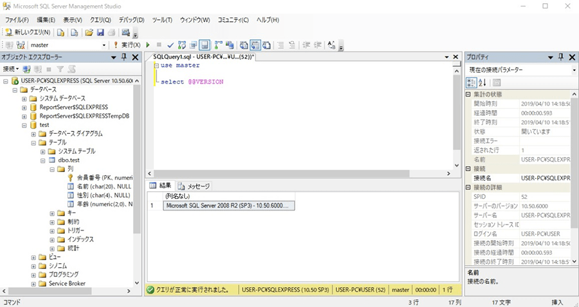Click the Microsoft SQL Server 2008 R2 result cell
Image resolution: width=579 pixels, height=307 pixels.
pyautogui.click(x=229, y=205)
